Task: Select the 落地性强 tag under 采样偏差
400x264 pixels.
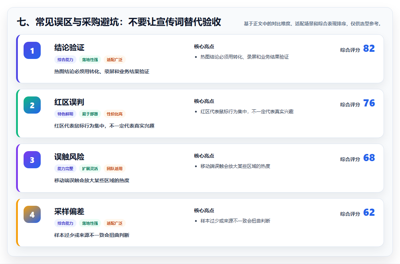Action: tap(90, 223)
